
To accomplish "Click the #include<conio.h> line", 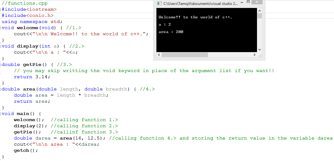I will point(28,16).
